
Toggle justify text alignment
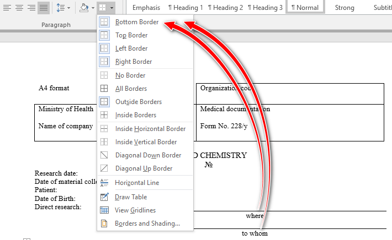[x=43, y=8]
